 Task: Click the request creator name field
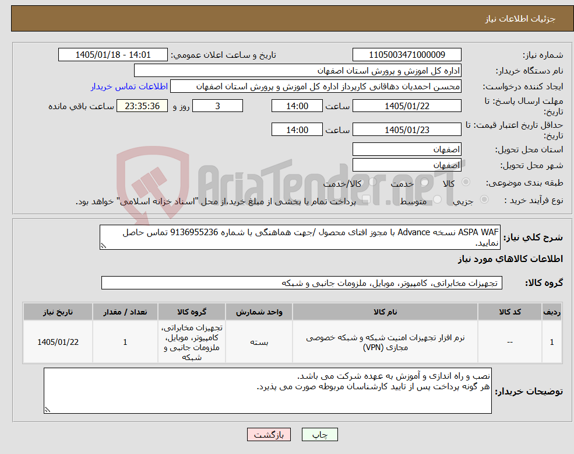(315, 86)
